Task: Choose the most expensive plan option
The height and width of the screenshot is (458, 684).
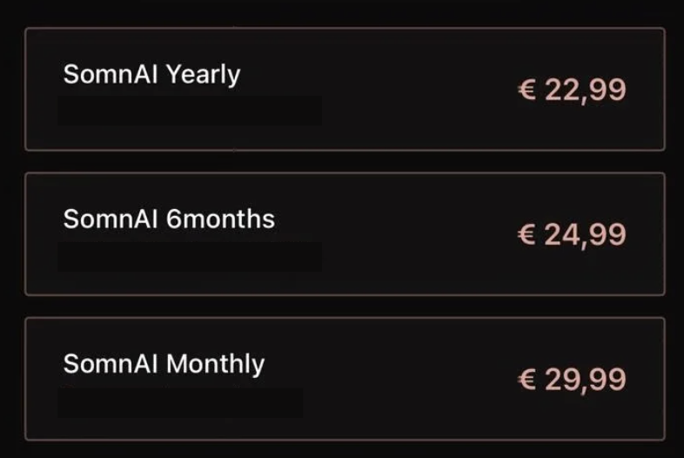Action: (345, 379)
